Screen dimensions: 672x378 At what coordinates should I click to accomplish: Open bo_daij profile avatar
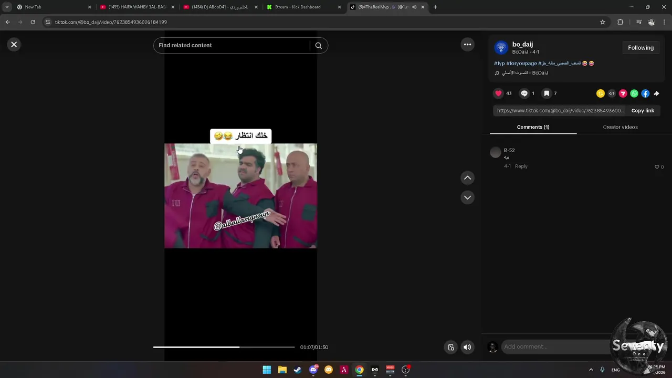pos(501,48)
